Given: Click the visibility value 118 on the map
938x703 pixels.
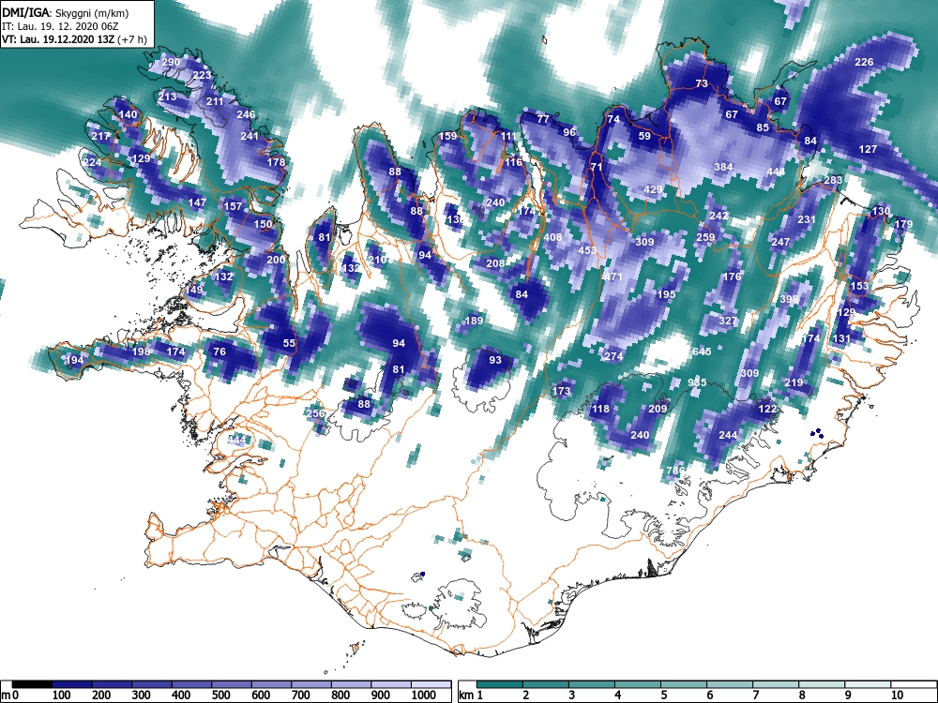Looking at the screenshot, I should coord(600,409).
